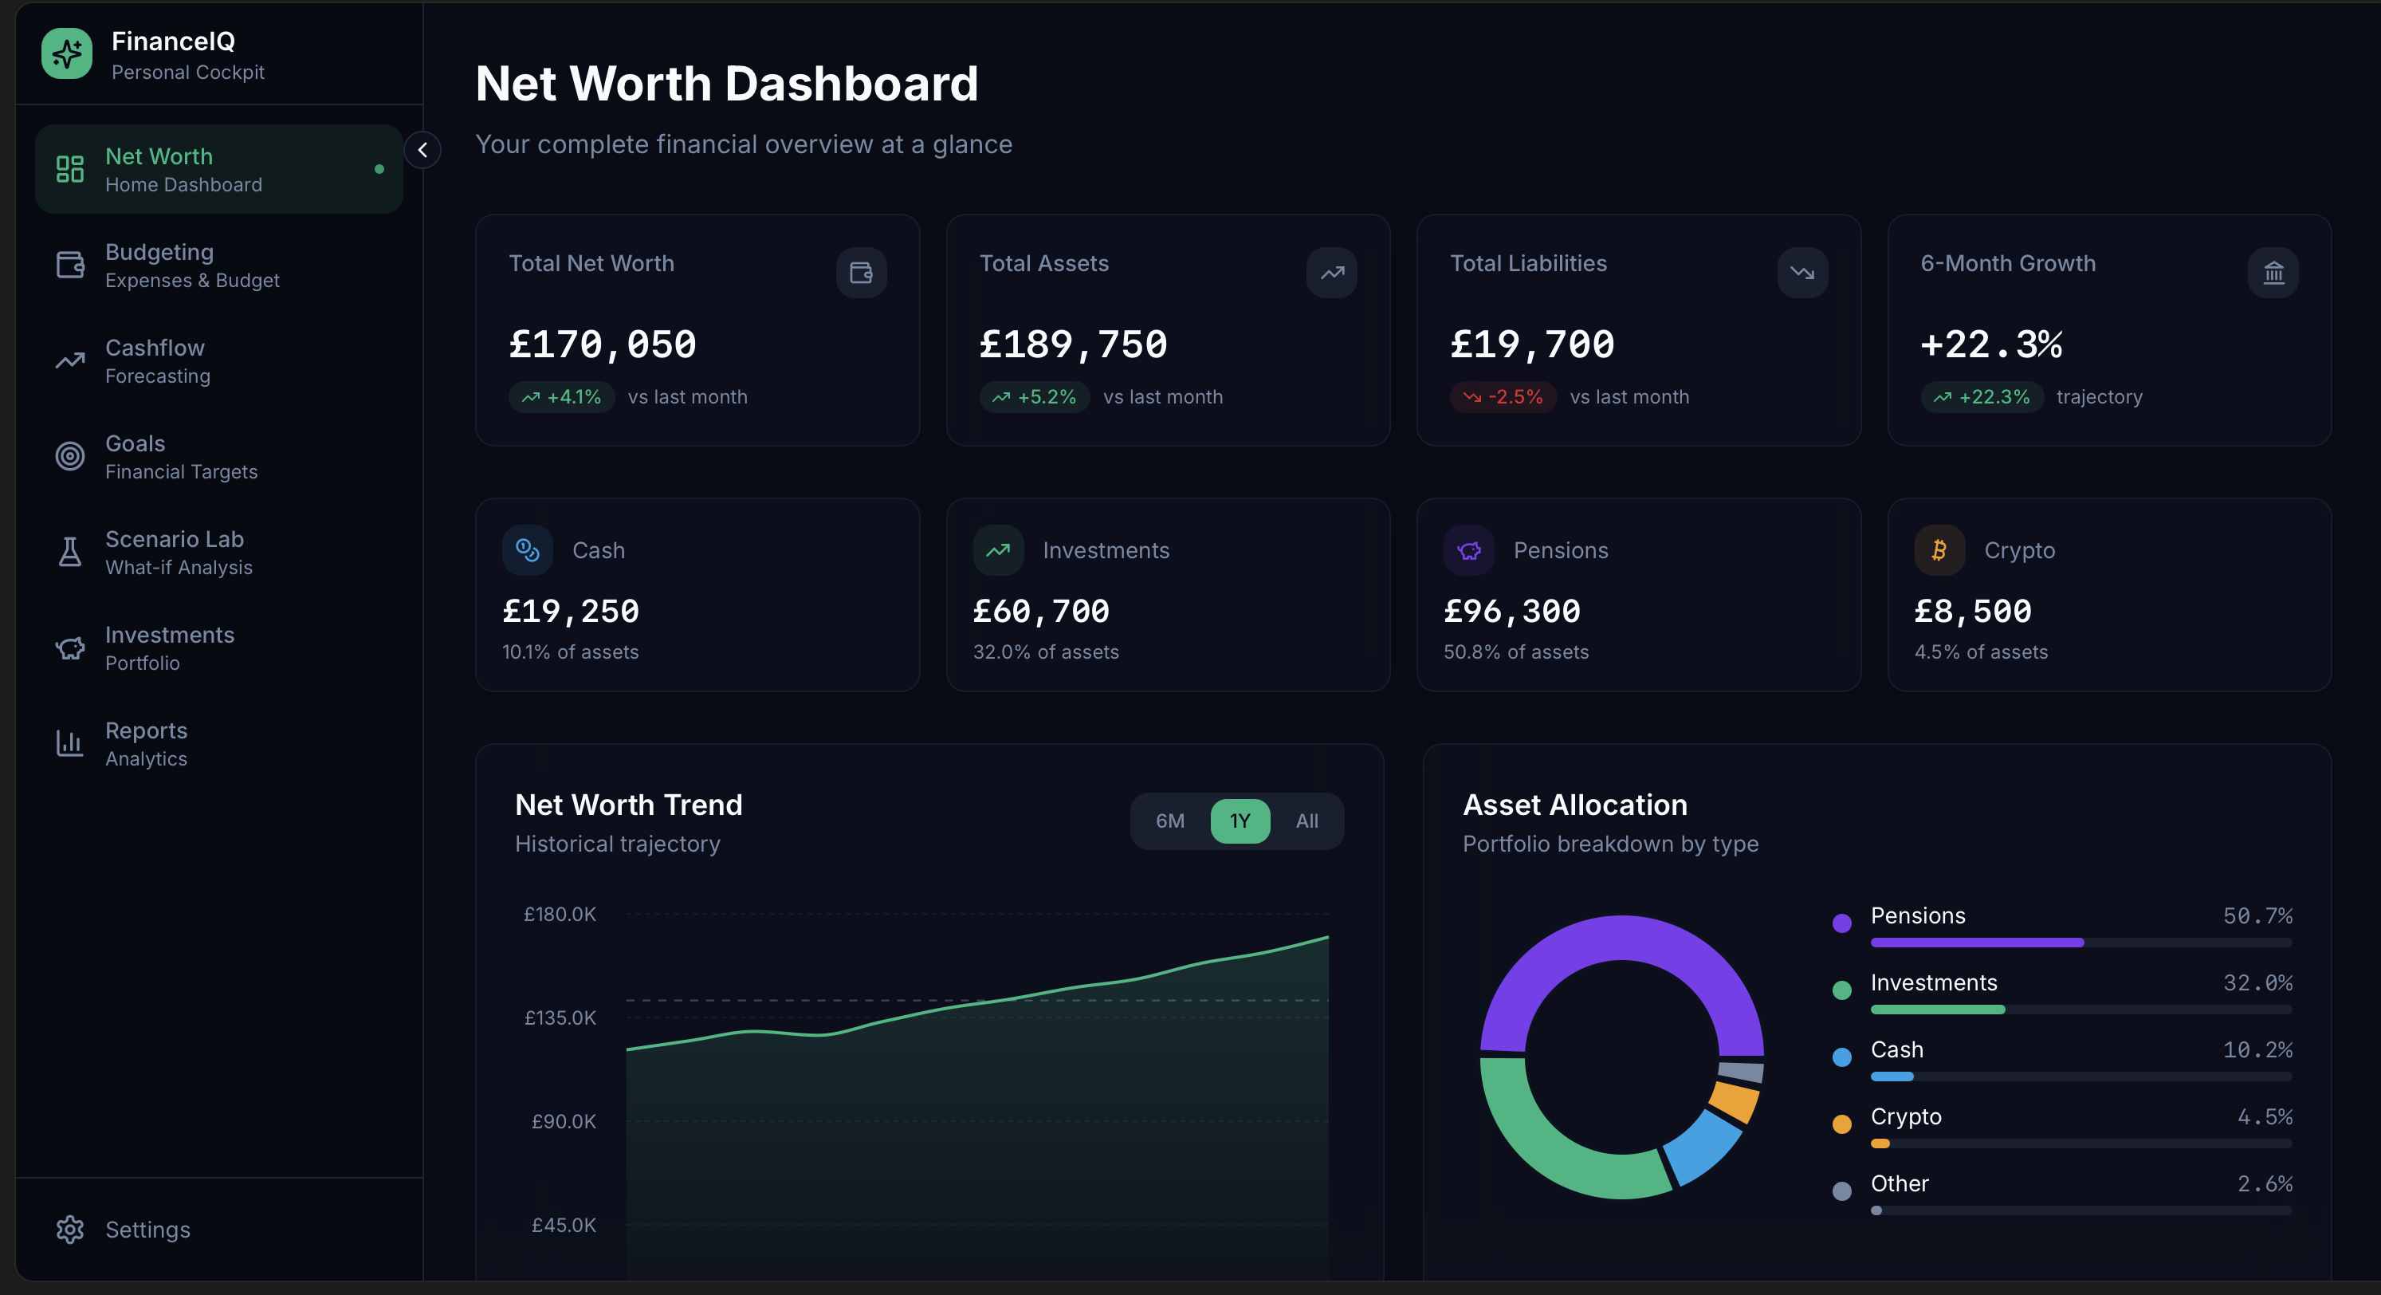Collapse the sidebar with the chevron button
This screenshot has width=2381, height=1295.
click(x=422, y=151)
